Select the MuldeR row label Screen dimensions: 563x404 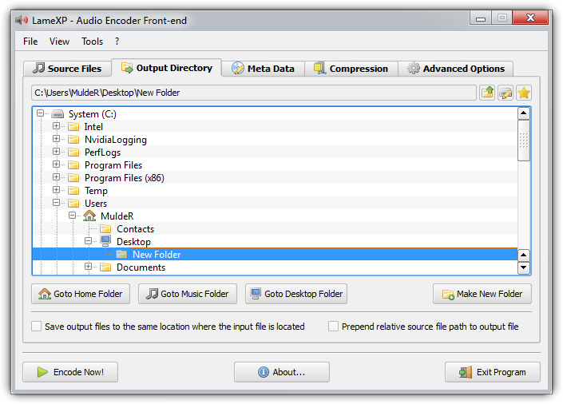(x=117, y=216)
